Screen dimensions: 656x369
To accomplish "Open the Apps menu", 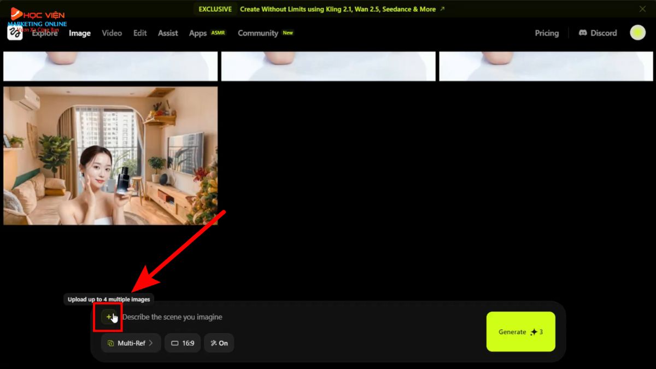I will coord(198,33).
